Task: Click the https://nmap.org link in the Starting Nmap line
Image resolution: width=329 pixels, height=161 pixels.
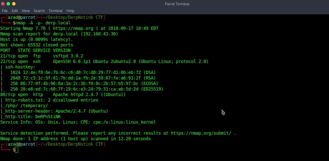Action: pos(73,28)
